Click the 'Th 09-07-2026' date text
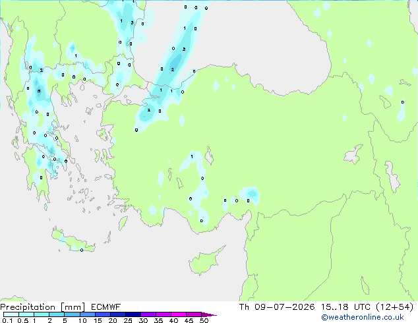418x323 pixels. click(277, 307)
